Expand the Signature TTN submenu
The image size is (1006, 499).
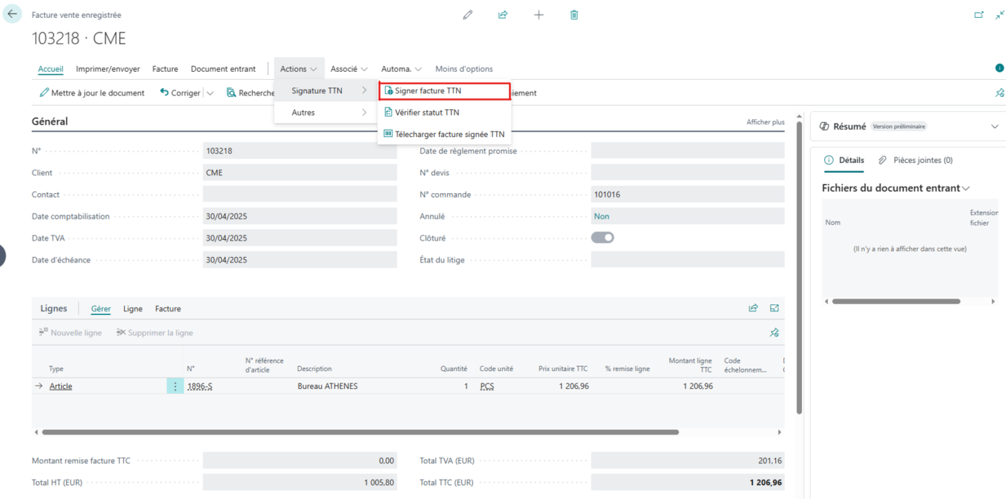326,90
